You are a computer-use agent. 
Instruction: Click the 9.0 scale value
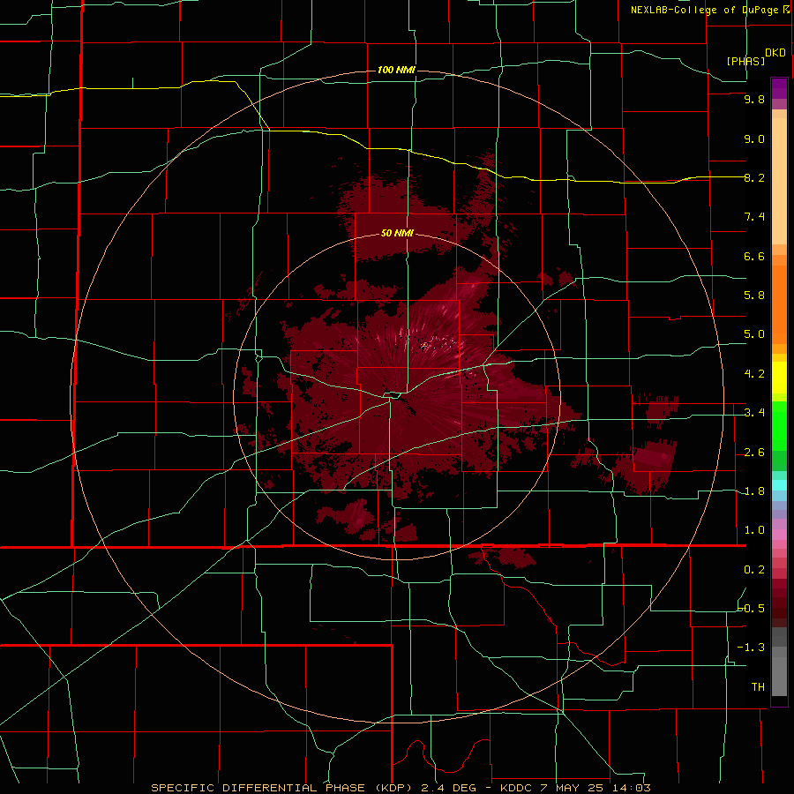754,139
